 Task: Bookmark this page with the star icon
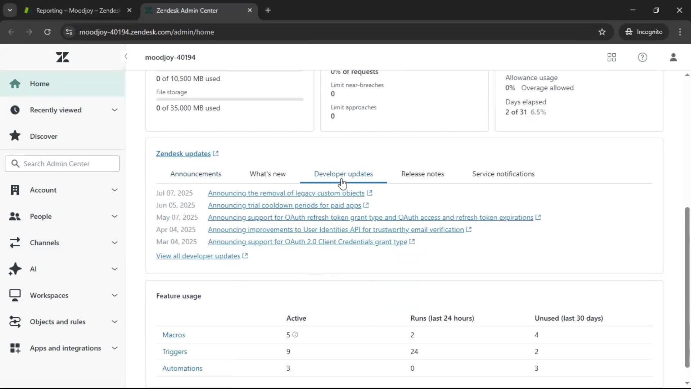[x=602, y=32]
